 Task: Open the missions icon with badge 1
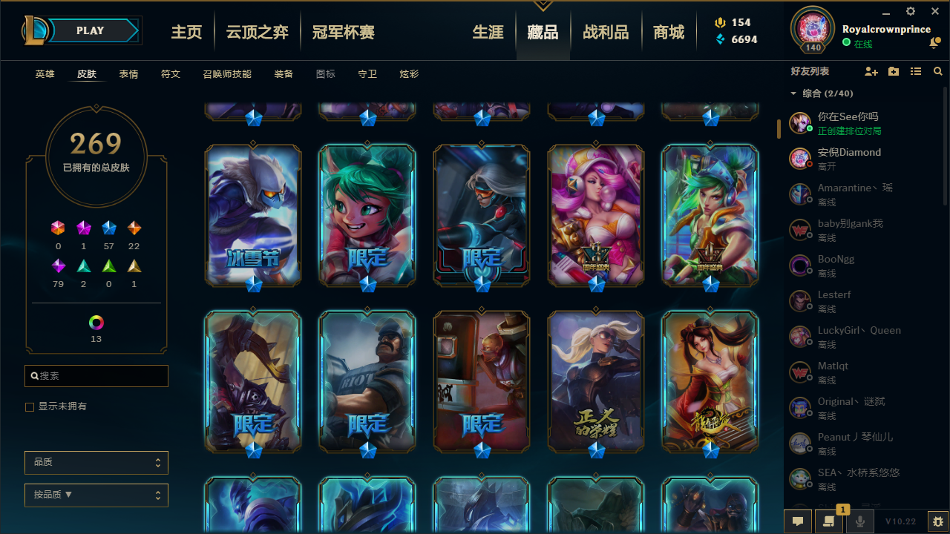[x=829, y=521]
